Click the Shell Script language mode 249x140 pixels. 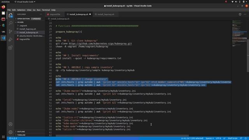coord(233,138)
